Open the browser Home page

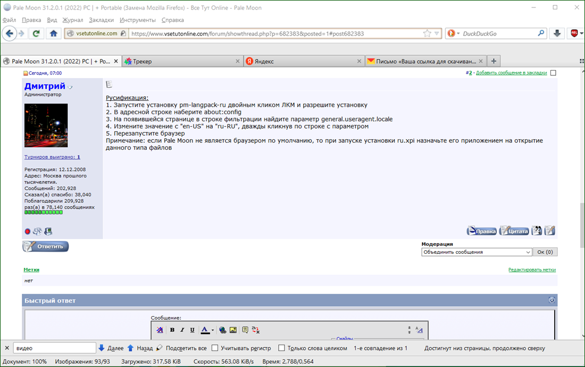53,33
